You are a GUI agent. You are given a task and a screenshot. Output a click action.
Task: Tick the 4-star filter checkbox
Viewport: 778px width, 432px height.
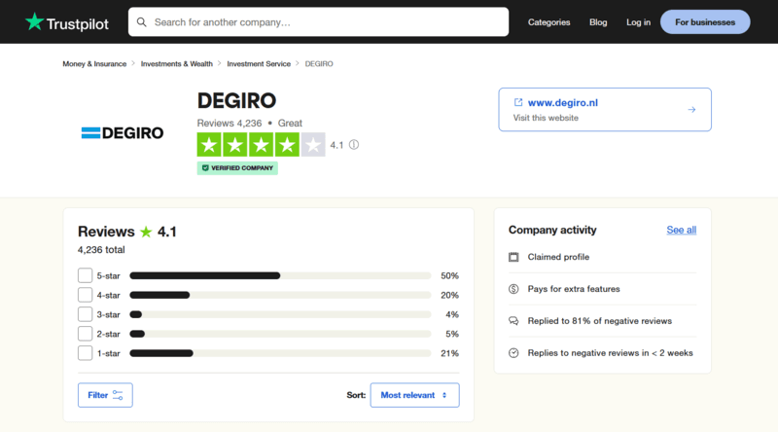(85, 295)
